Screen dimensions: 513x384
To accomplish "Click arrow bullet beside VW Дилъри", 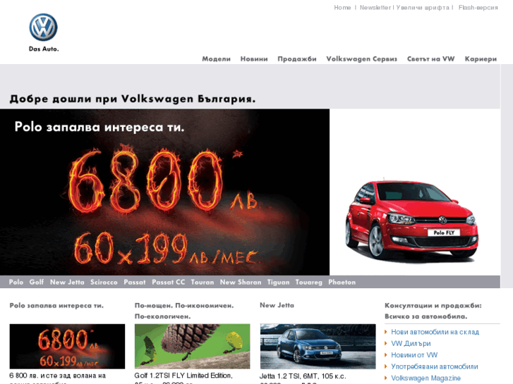I will [386, 343].
